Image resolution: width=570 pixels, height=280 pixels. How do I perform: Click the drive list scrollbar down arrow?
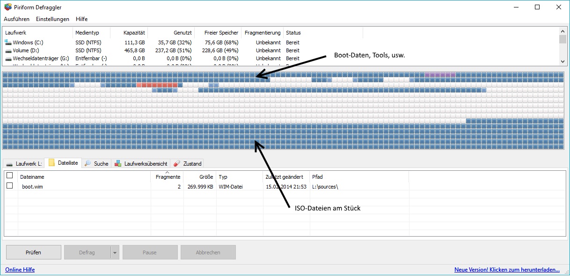click(x=563, y=61)
